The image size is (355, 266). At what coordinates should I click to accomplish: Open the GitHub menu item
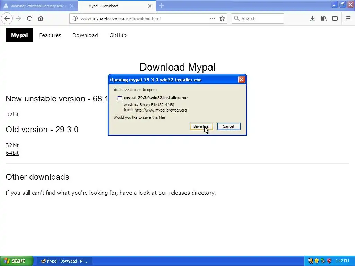[x=118, y=35]
